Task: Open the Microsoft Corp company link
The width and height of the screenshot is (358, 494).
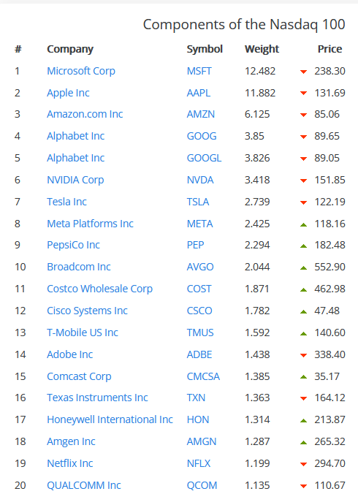Action: click(81, 71)
